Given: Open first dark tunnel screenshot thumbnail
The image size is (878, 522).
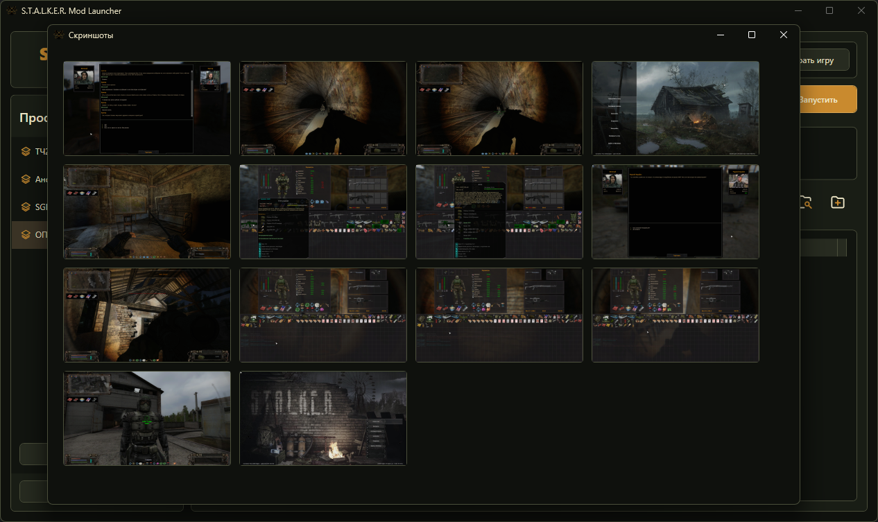Looking at the screenshot, I should pos(323,108).
